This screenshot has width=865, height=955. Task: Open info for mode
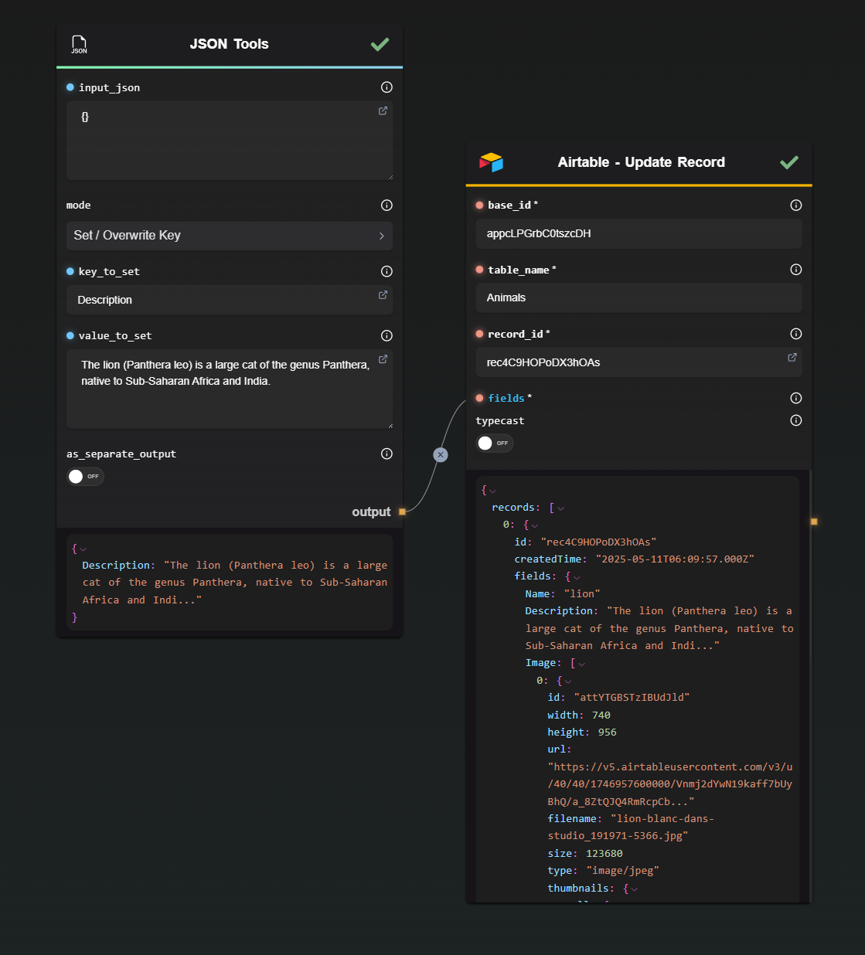[387, 205]
